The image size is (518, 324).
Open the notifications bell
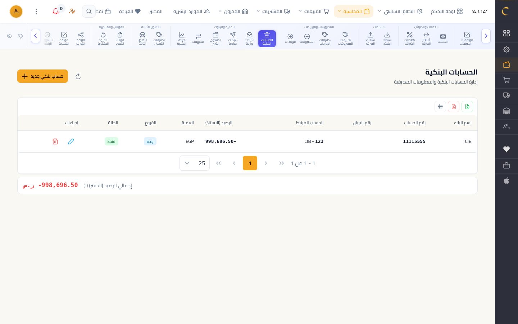click(56, 12)
